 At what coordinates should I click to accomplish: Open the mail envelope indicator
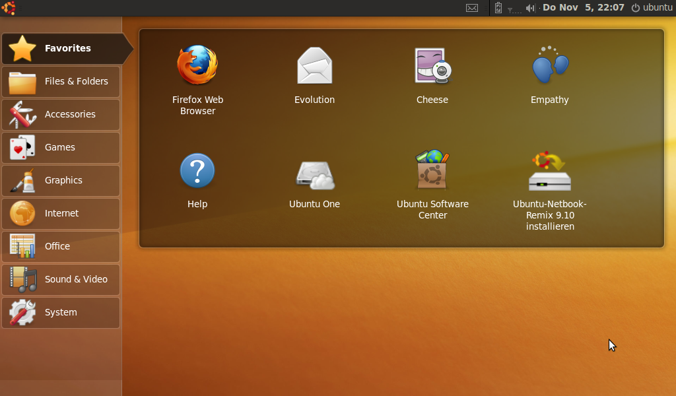471,8
